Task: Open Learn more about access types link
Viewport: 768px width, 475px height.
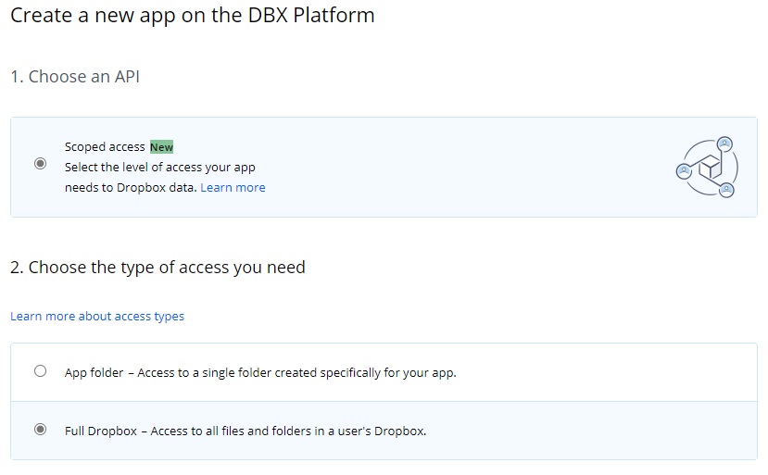Action: tap(97, 317)
